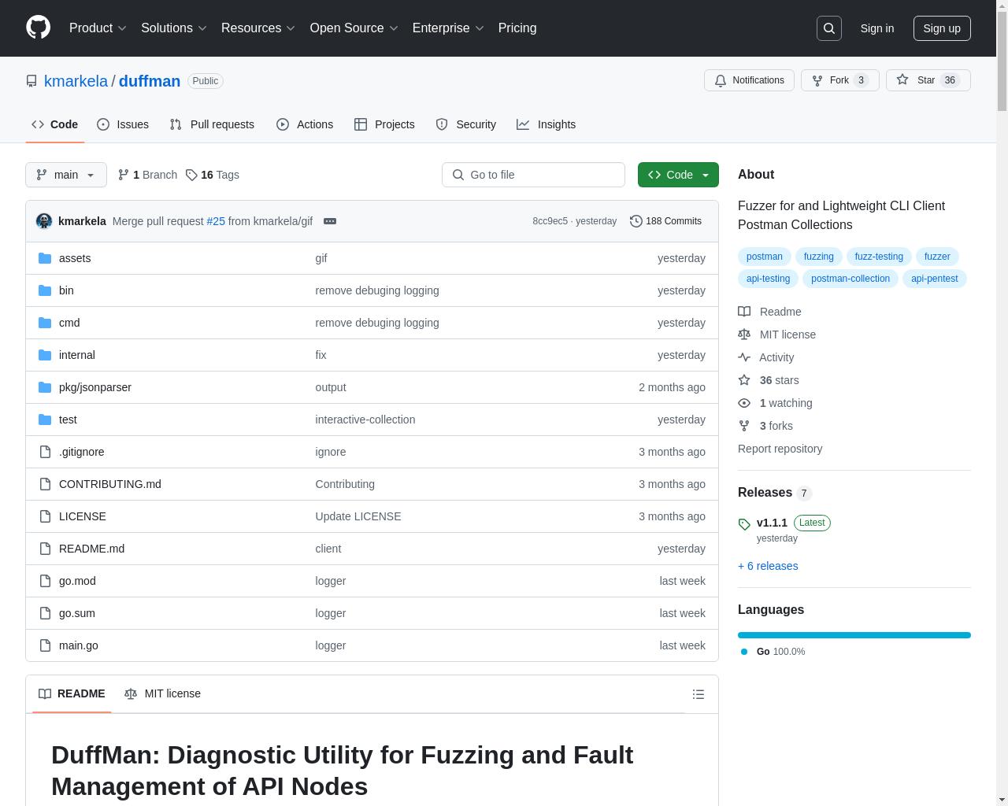Screen dimensions: 1008x806
Task: Click the postman-collection topic tag
Action: tap(850, 279)
